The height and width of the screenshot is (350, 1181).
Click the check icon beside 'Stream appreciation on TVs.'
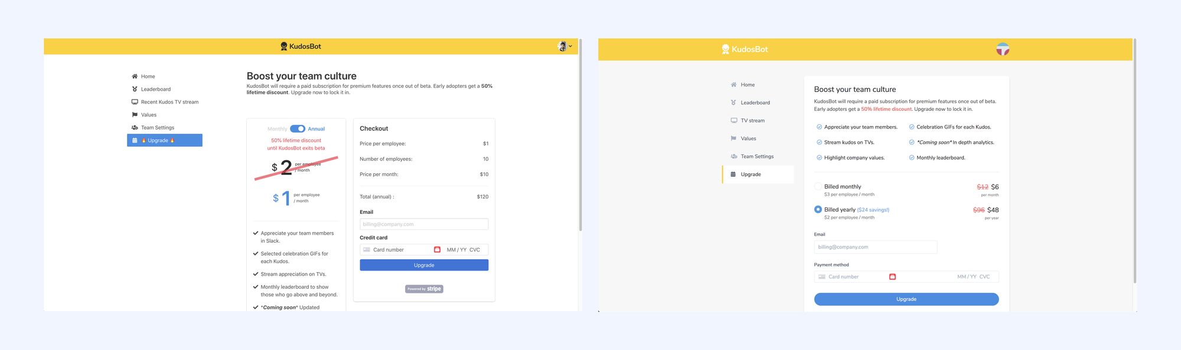pyautogui.click(x=256, y=274)
